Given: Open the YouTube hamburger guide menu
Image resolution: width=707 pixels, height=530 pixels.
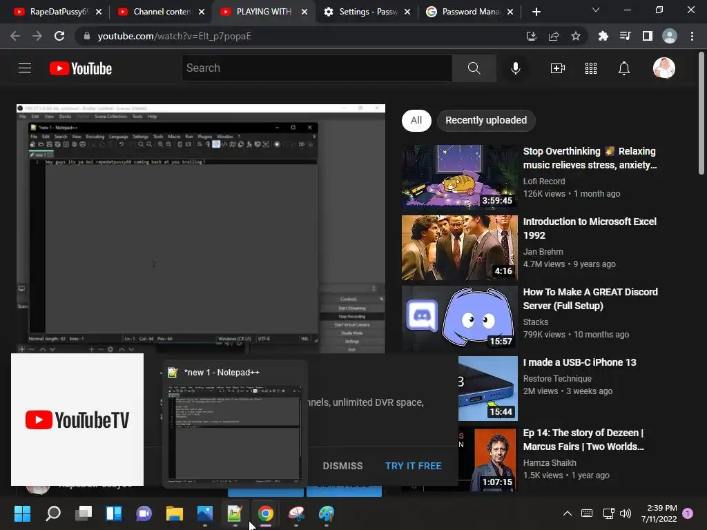Looking at the screenshot, I should pyautogui.click(x=25, y=68).
